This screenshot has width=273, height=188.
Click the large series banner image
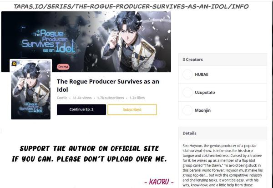(86, 42)
